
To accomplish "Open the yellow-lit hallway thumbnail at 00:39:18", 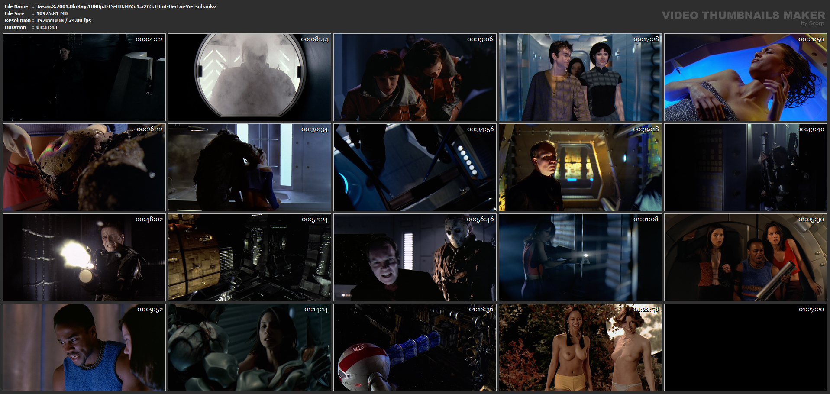I will coord(580,167).
